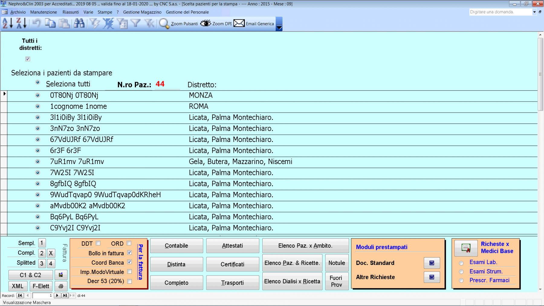Click the XML button
544x306 pixels.
pyautogui.click(x=18, y=286)
